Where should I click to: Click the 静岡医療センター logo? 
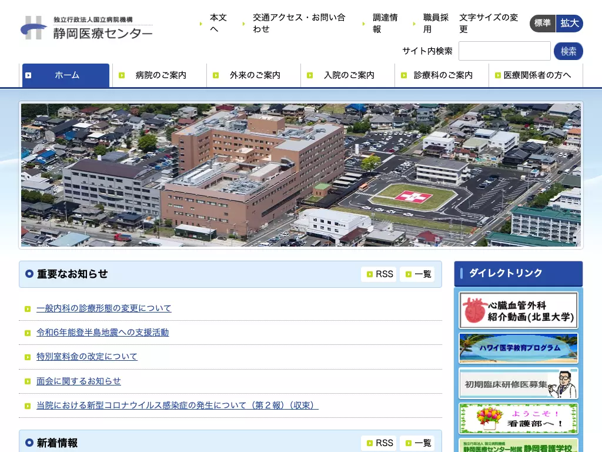coord(86,28)
